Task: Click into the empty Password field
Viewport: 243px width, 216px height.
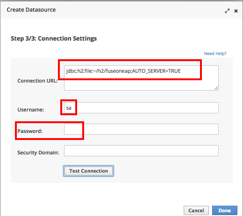Action: click(x=141, y=129)
